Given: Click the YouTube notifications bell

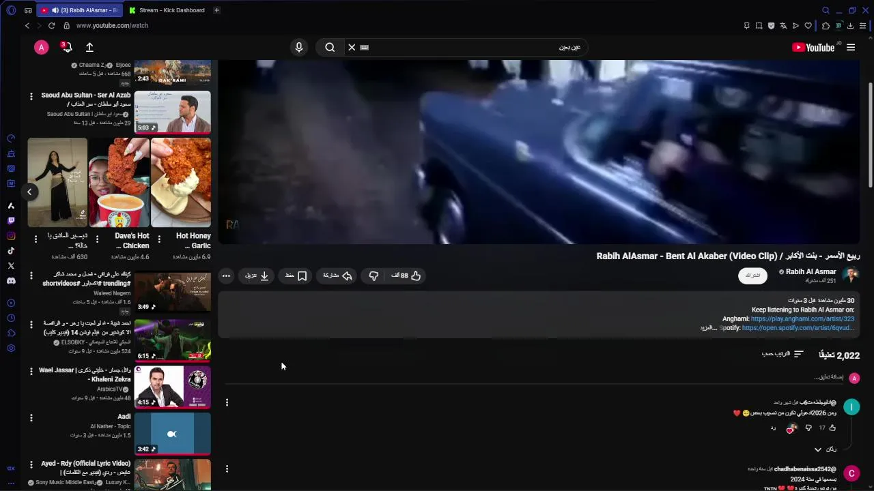Looking at the screenshot, I should (66, 47).
